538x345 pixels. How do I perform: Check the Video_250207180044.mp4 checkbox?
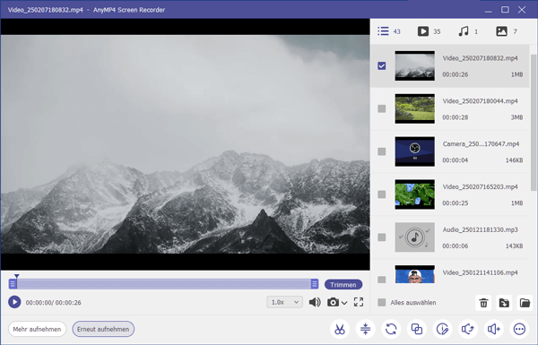pos(382,108)
